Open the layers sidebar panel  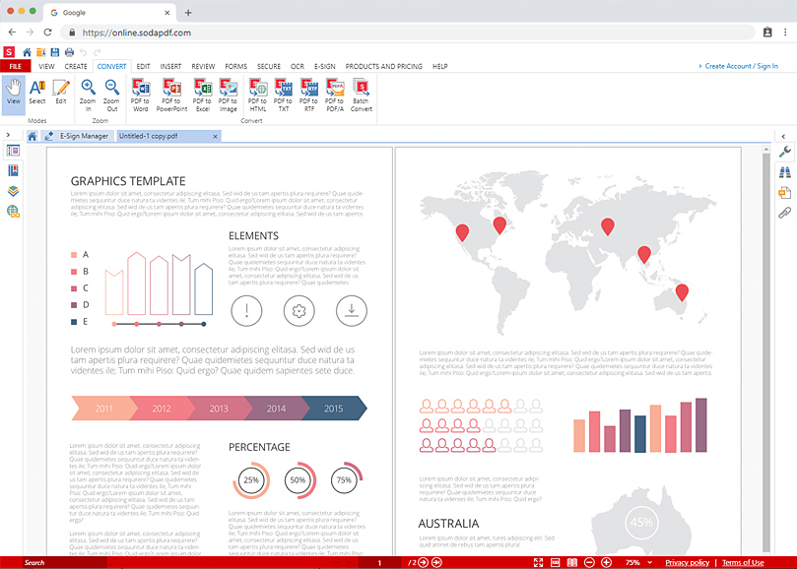[x=13, y=191]
